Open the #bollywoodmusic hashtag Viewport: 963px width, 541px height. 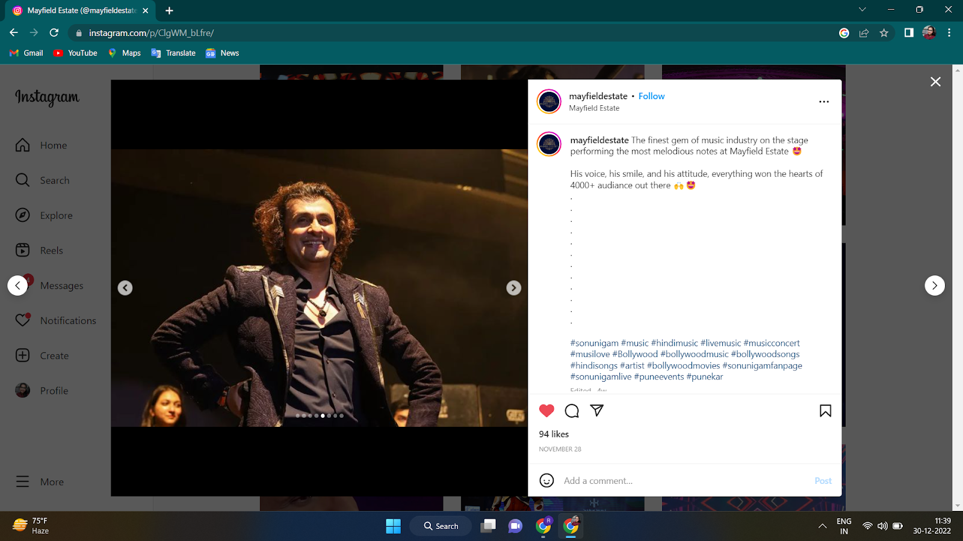click(x=695, y=355)
